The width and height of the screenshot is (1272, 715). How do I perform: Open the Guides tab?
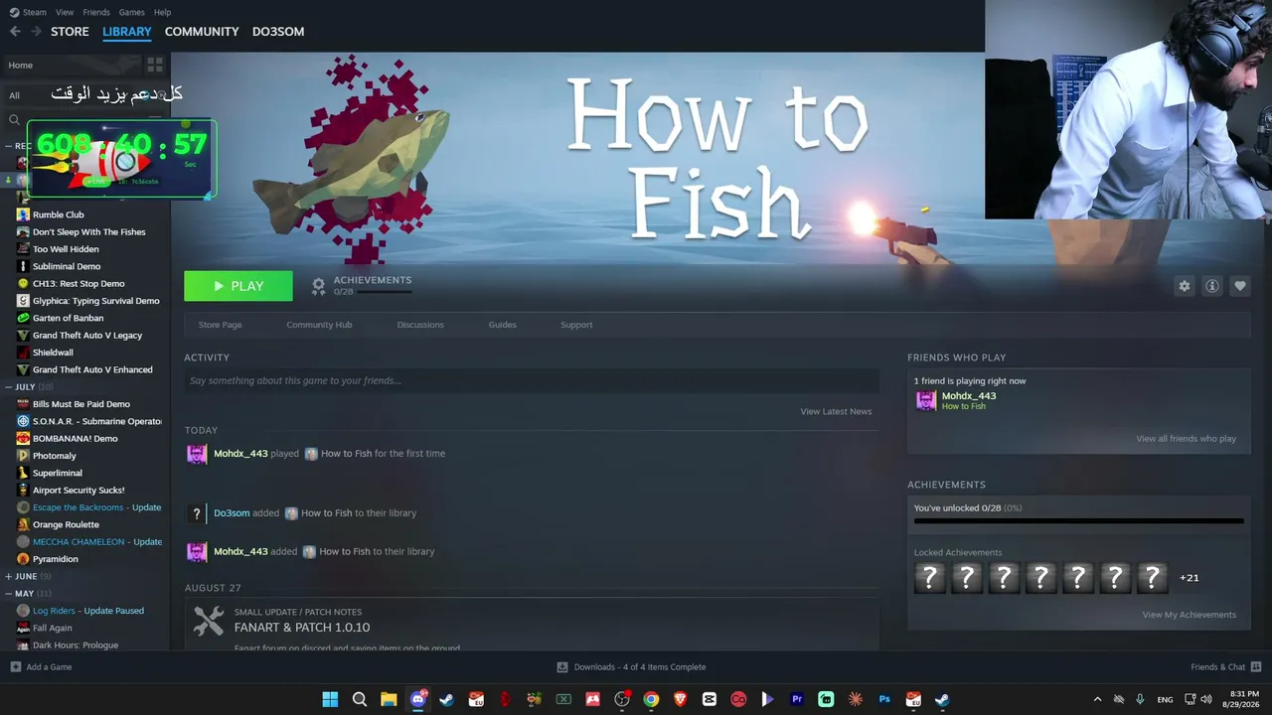502,325
